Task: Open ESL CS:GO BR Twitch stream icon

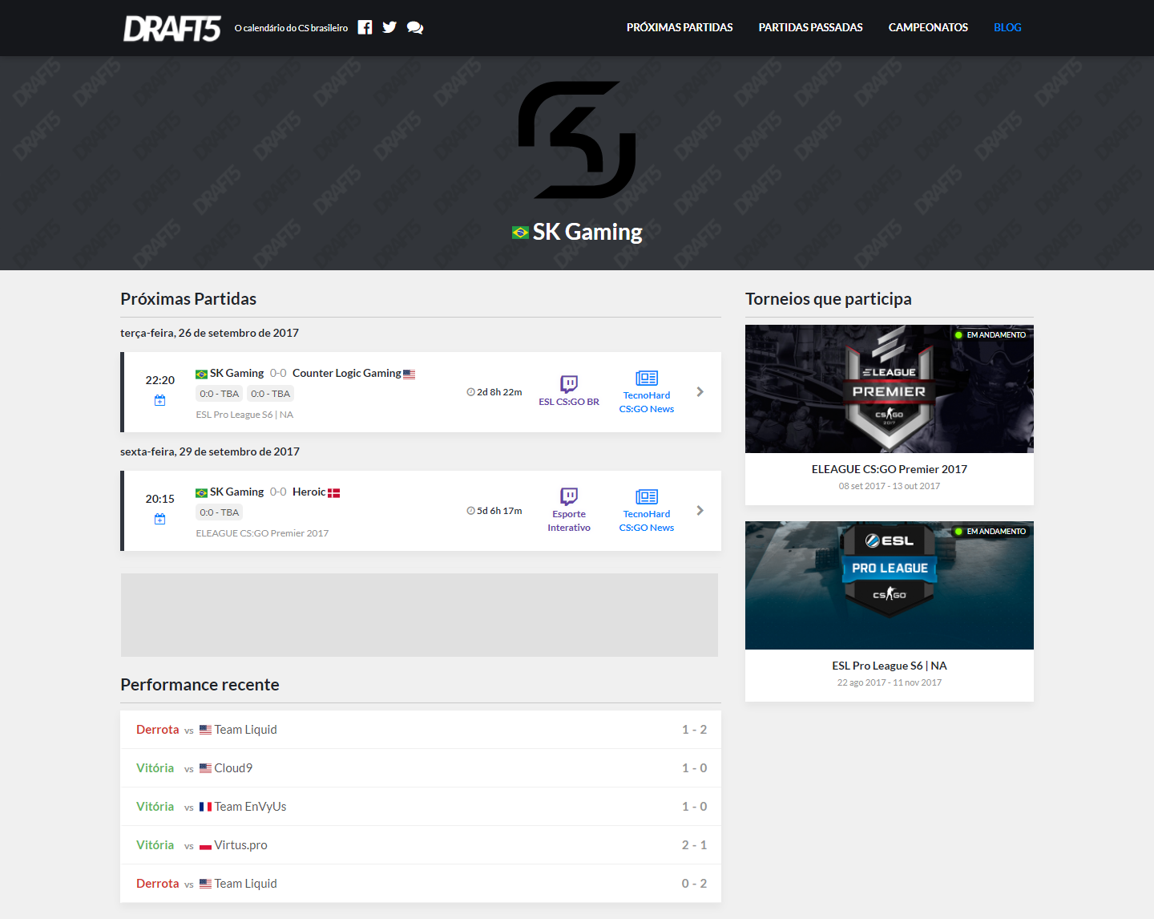Action: click(x=569, y=383)
